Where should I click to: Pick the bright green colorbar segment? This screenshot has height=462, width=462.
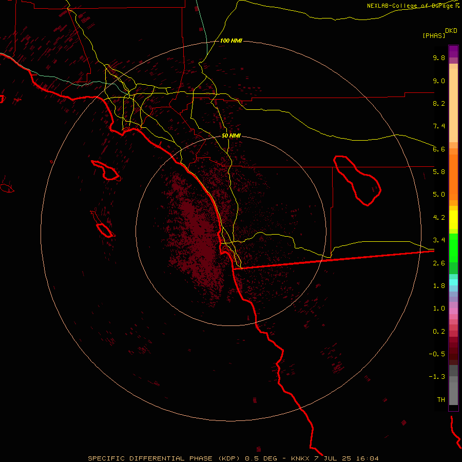pyautogui.click(x=453, y=248)
